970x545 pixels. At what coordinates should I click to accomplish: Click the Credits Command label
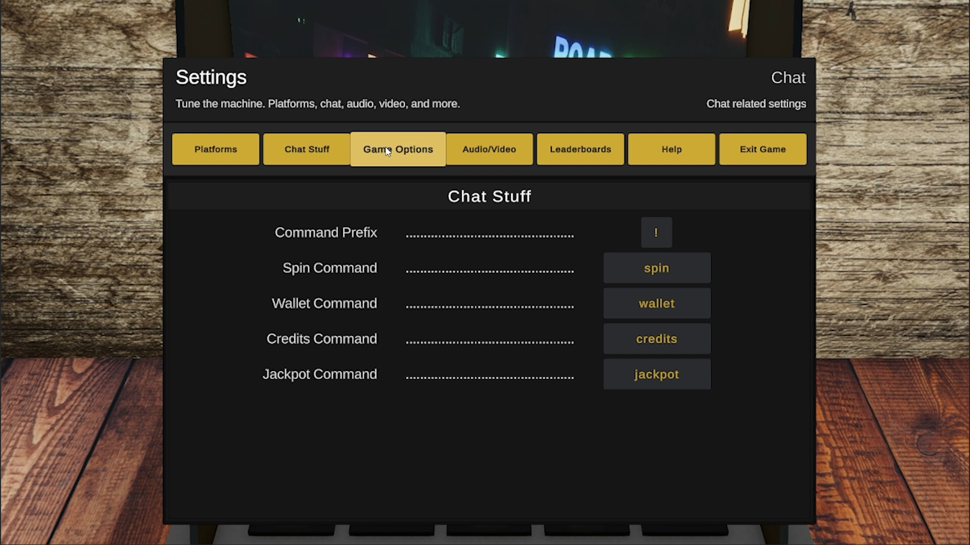coord(322,339)
